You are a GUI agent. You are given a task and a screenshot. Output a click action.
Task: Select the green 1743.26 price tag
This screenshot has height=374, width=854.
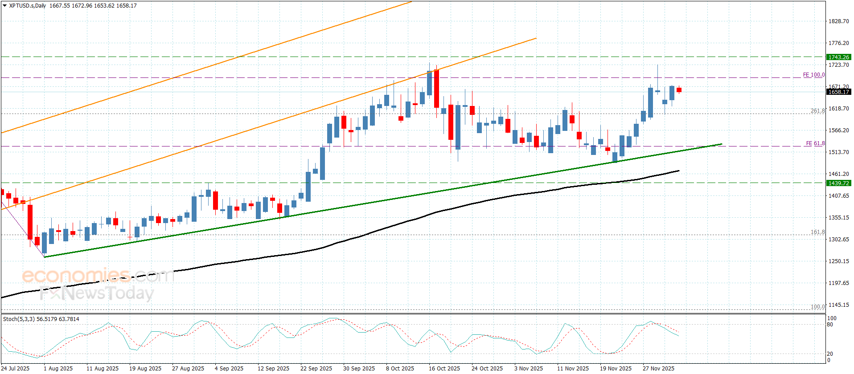click(x=838, y=57)
